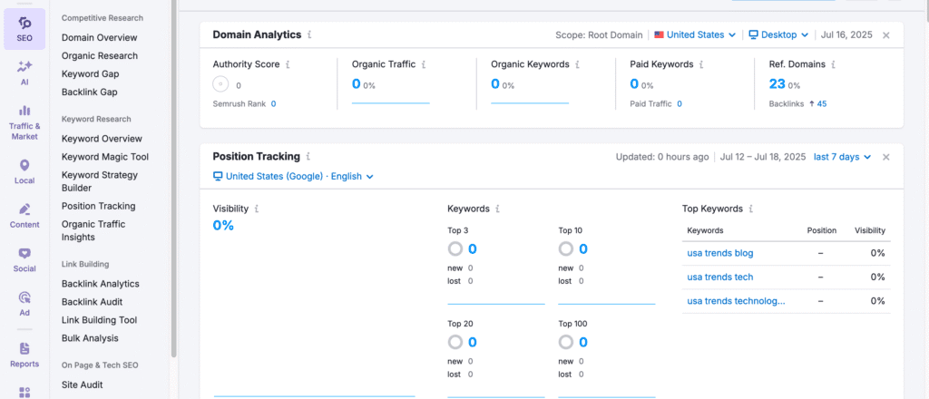Open Position Tracking in sidebar menu
929x399 pixels.
click(x=98, y=206)
